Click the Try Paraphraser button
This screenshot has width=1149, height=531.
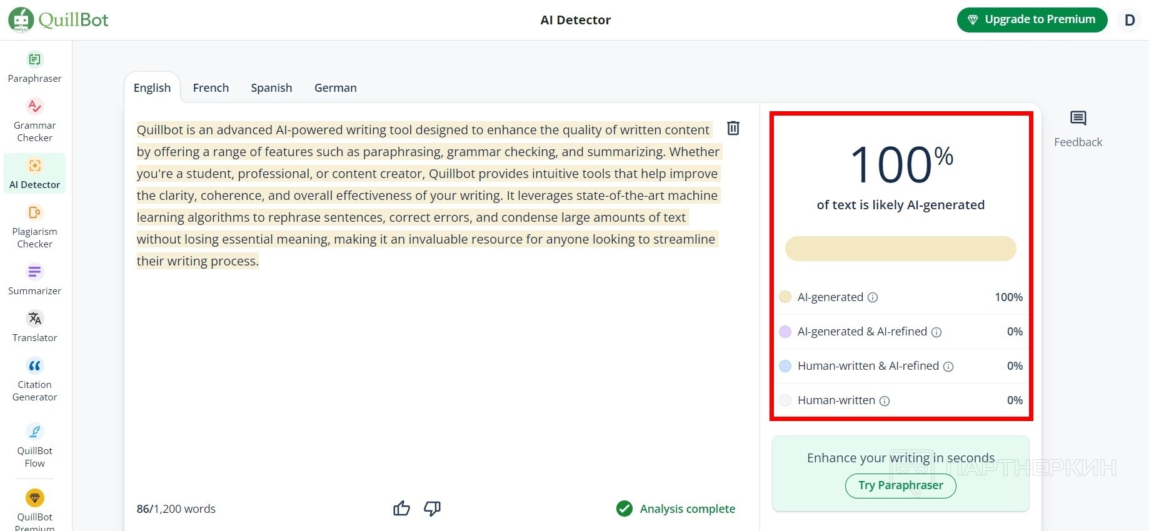click(900, 485)
